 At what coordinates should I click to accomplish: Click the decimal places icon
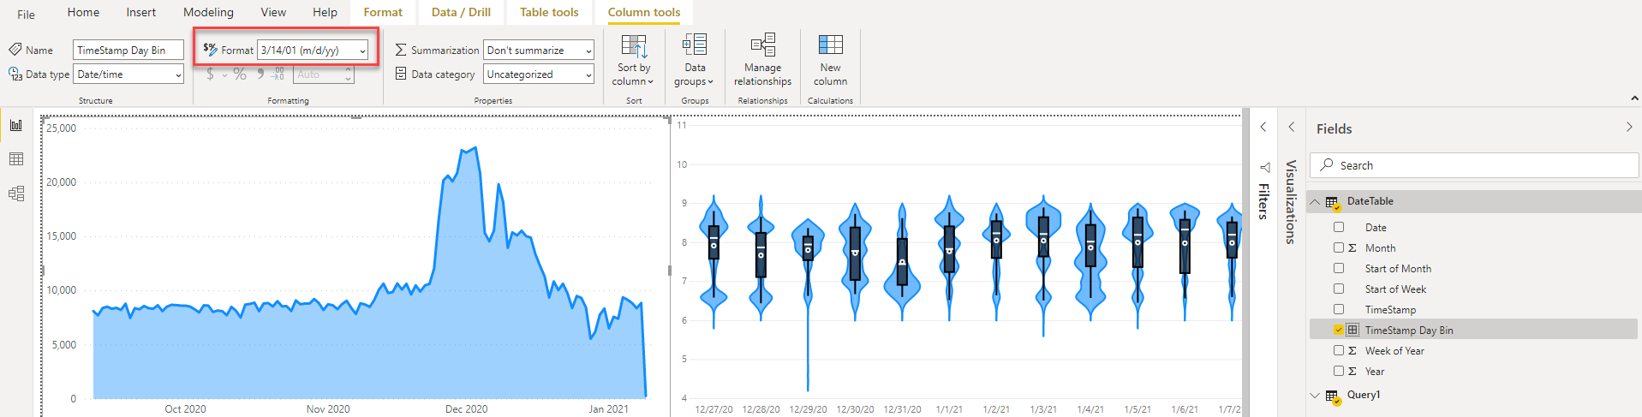279,74
